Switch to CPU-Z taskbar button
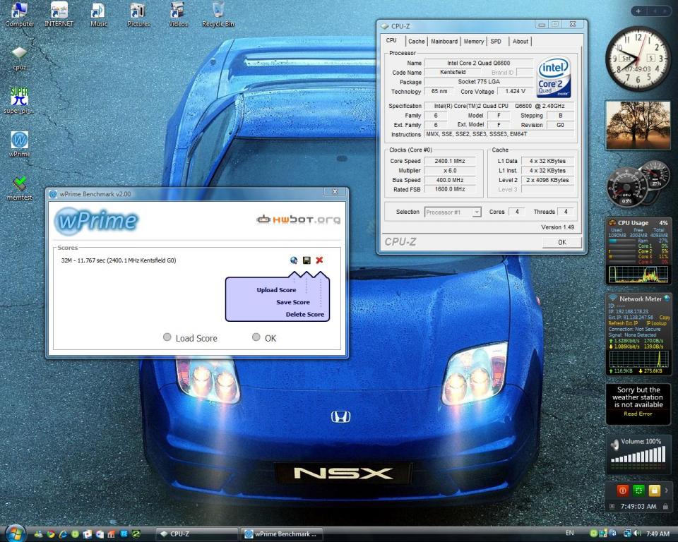The width and height of the screenshot is (678, 542). pos(196,534)
